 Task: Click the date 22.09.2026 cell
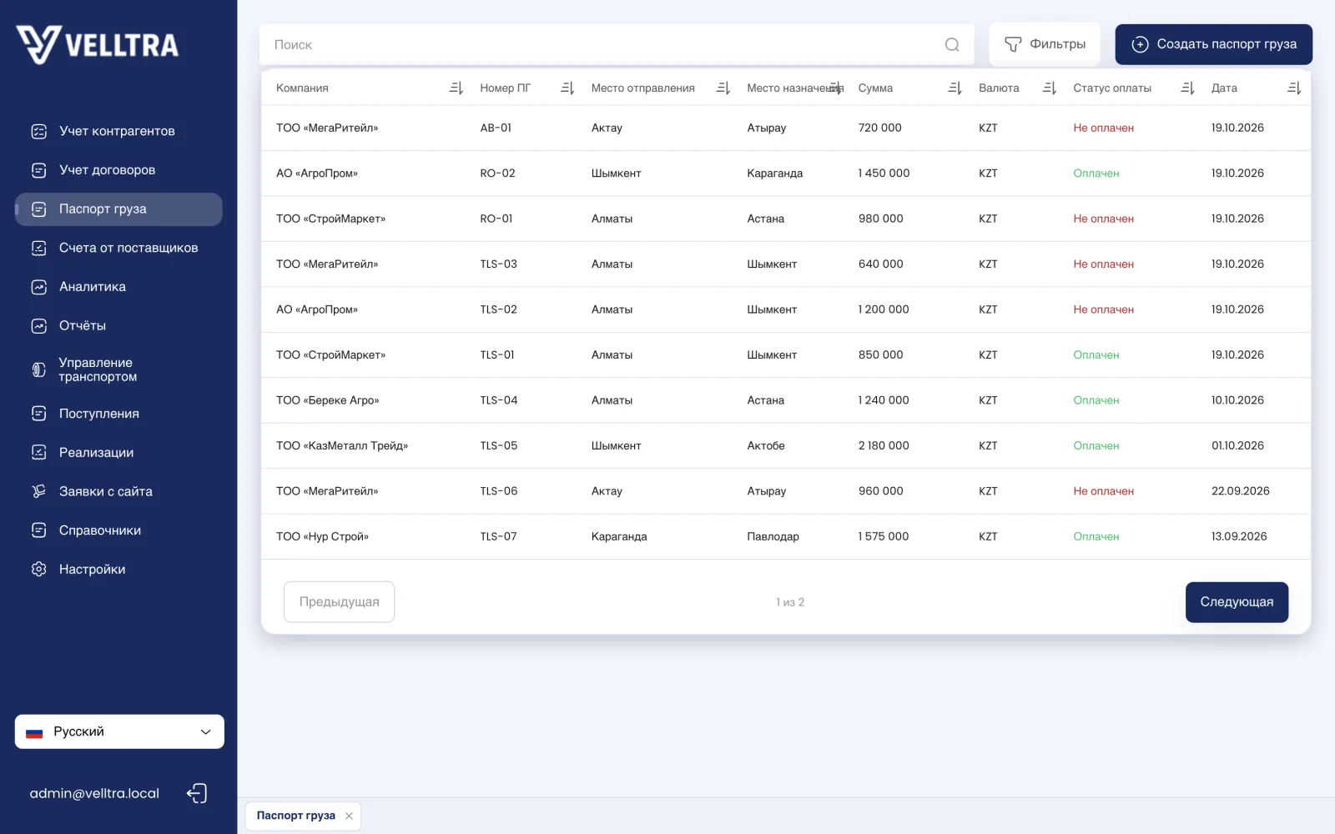click(x=1241, y=491)
